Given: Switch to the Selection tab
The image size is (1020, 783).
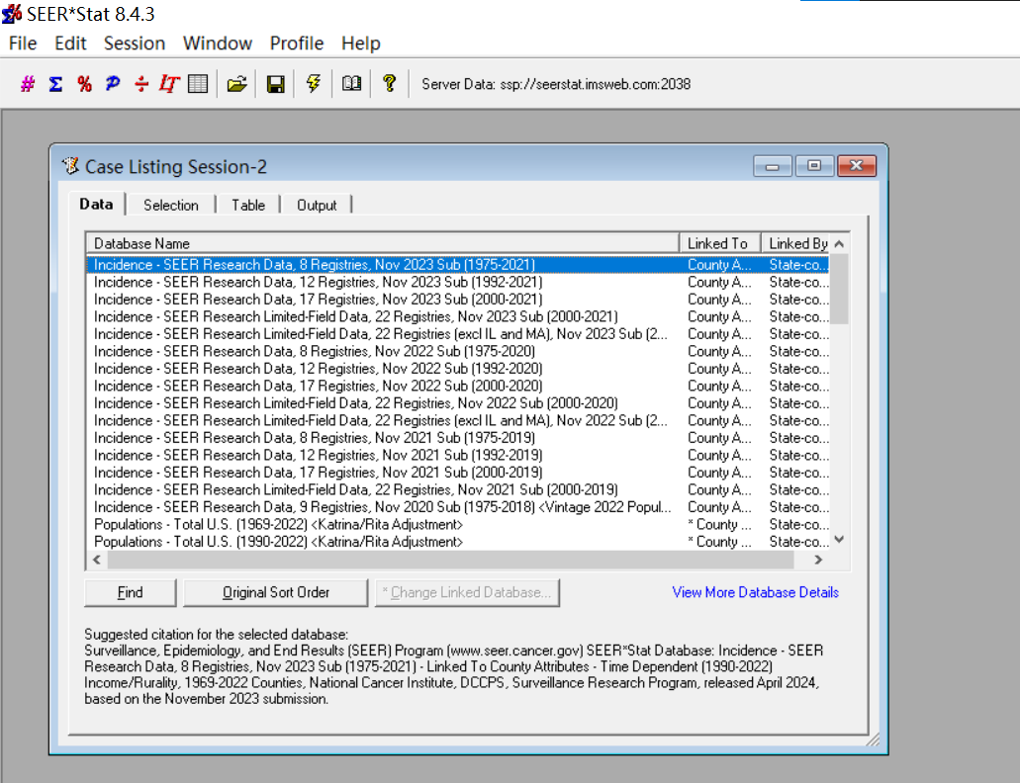Looking at the screenshot, I should click(x=171, y=206).
